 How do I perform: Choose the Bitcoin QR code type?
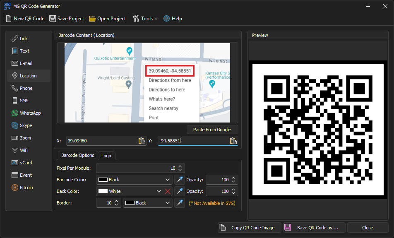(29, 188)
